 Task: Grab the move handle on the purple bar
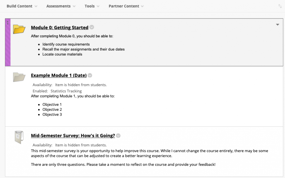tap(8, 23)
